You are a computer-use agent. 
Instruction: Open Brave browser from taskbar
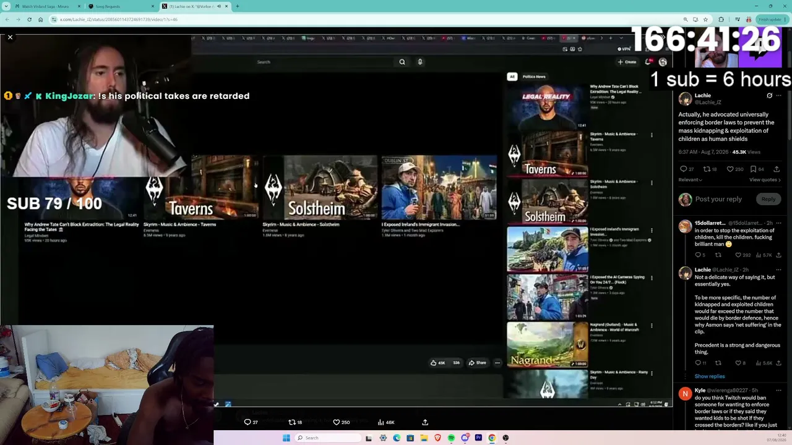437,438
